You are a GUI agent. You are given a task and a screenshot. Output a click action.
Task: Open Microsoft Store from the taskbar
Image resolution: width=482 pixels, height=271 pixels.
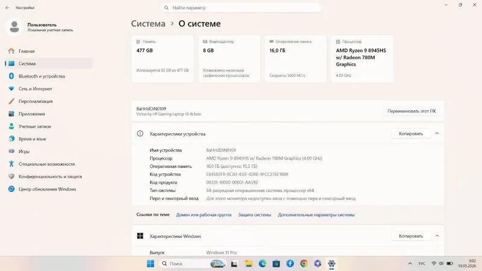[276, 264]
